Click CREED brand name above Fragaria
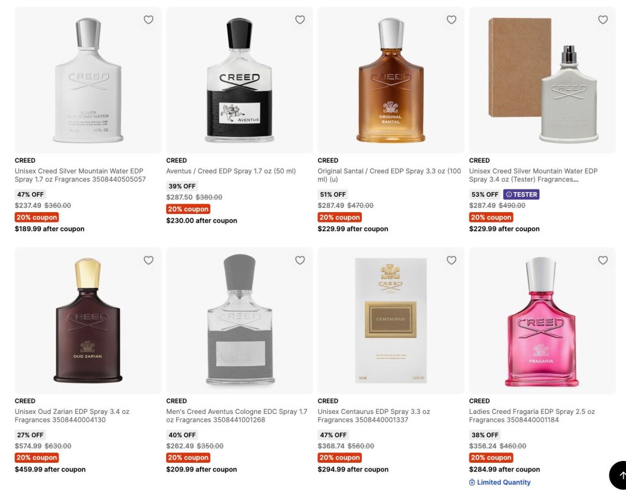This screenshot has height=494, width=626. pos(479,401)
